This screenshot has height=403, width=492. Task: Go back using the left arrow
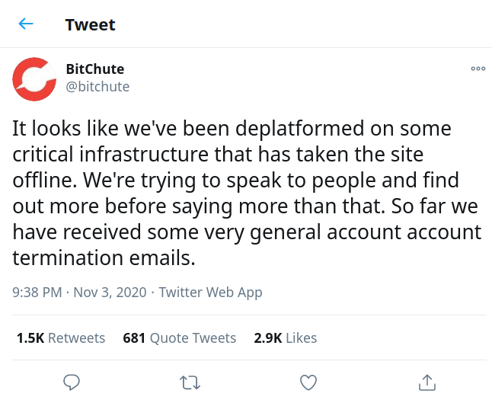[x=26, y=24]
